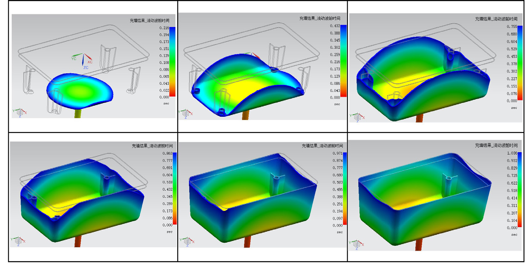Click the legend value 0.583
The image size is (532, 265).
[x=337, y=182]
